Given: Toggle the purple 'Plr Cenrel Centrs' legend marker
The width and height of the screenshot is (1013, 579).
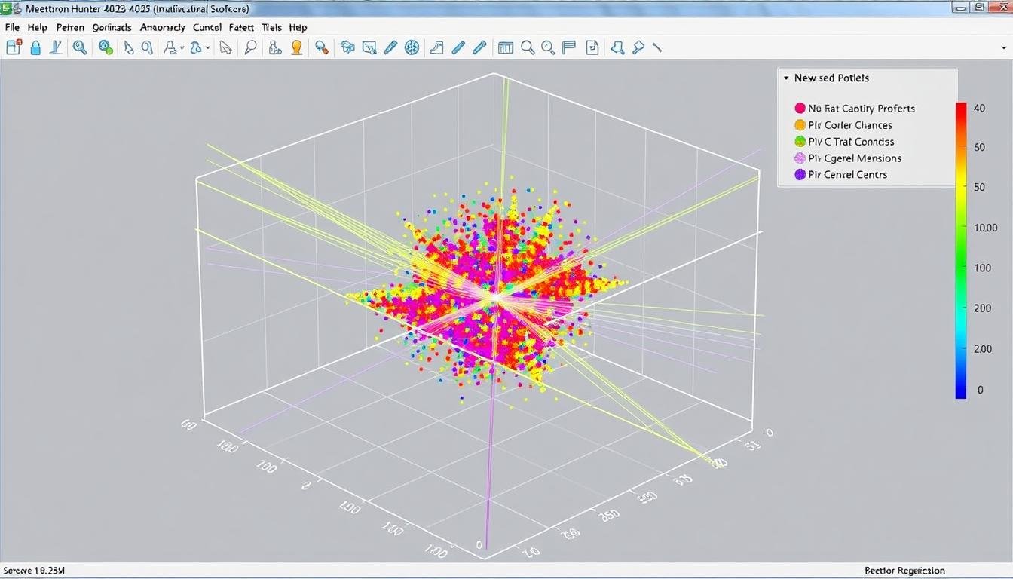Looking at the screenshot, I should (x=800, y=175).
